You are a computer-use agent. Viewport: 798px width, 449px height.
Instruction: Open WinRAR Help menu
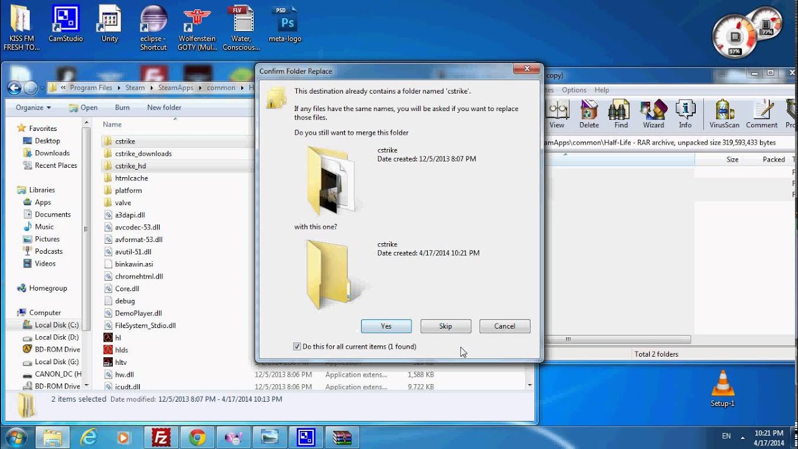[x=602, y=90]
